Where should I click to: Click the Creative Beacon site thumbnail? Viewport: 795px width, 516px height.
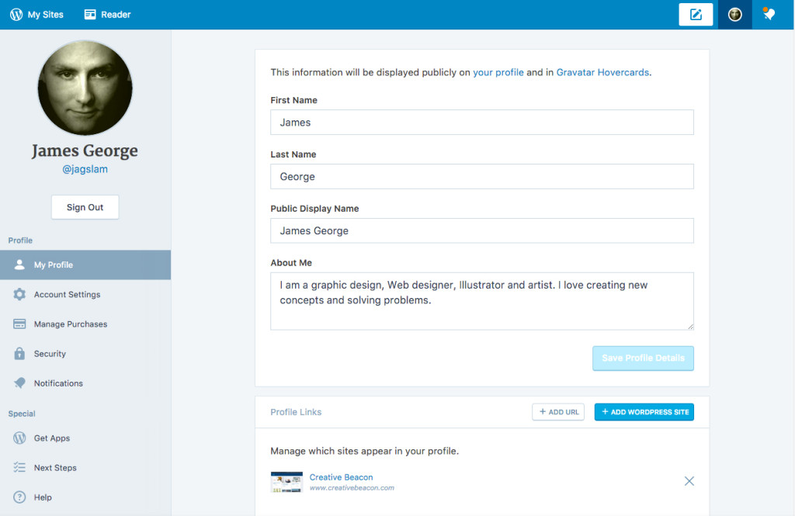[286, 482]
